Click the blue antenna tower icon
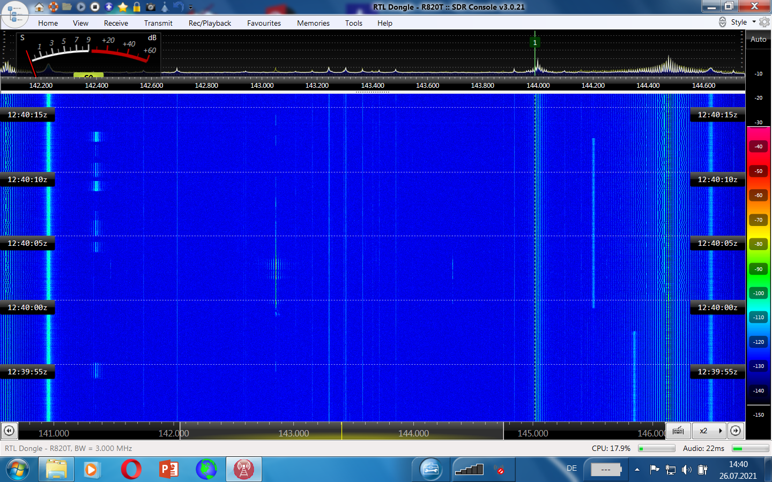The image size is (772, 482). (165, 7)
